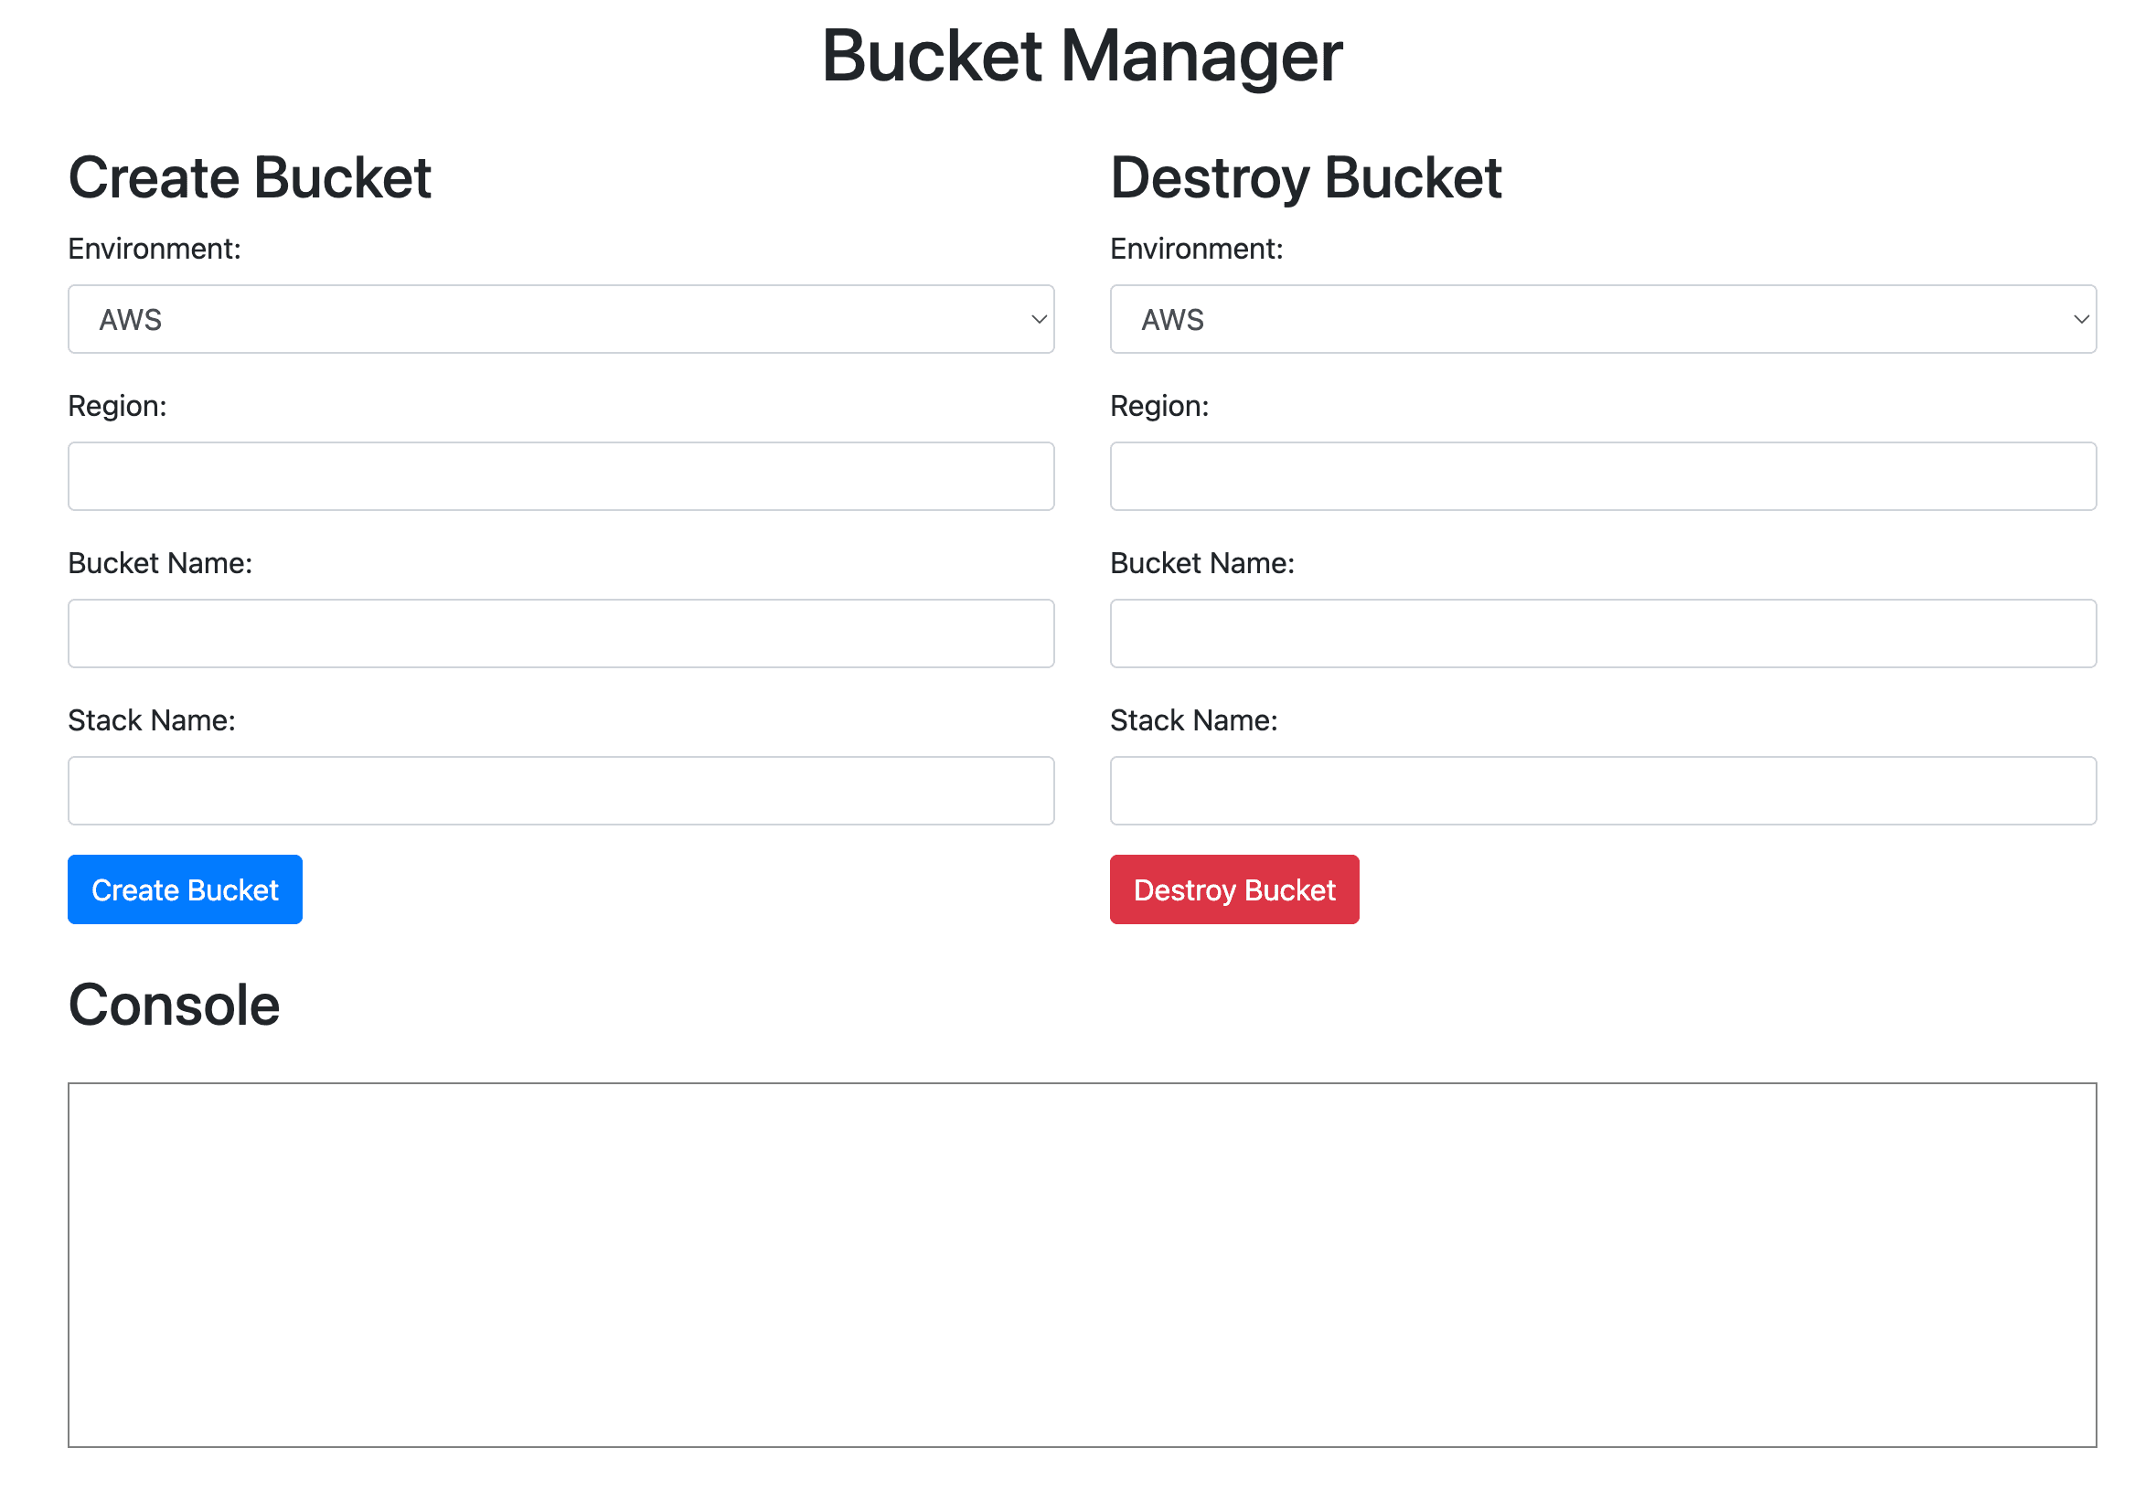Focus the Bucket Name field under Create Bucket
This screenshot has width=2156, height=1512.
[x=560, y=634]
